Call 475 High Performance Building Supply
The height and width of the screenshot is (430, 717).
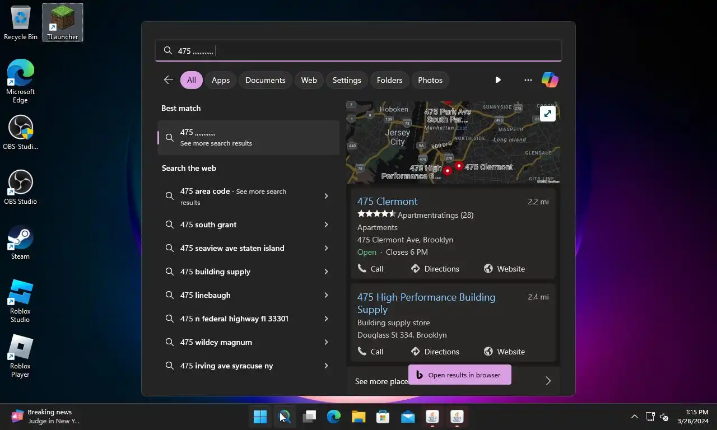coord(371,352)
